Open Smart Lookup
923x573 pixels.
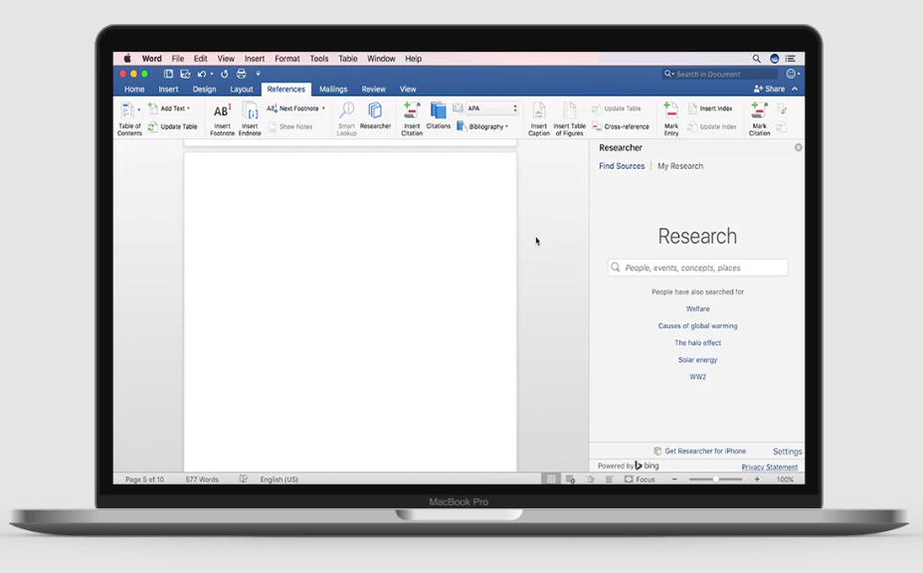click(347, 118)
